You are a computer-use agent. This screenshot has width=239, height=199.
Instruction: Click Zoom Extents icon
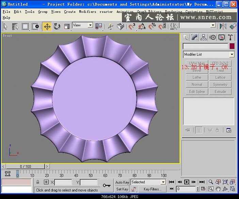pos(225,182)
